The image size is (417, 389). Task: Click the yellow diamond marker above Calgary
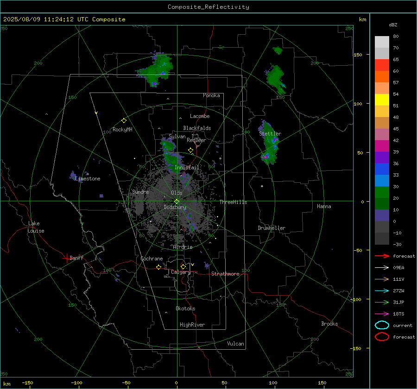click(x=183, y=266)
